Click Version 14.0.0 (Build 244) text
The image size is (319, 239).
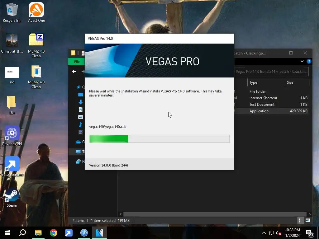pyautogui.click(x=108, y=165)
